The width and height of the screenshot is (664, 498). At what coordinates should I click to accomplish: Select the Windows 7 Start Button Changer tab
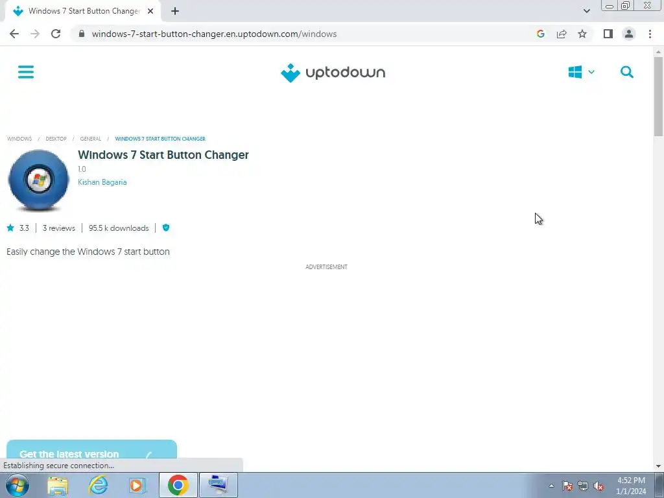[82, 12]
